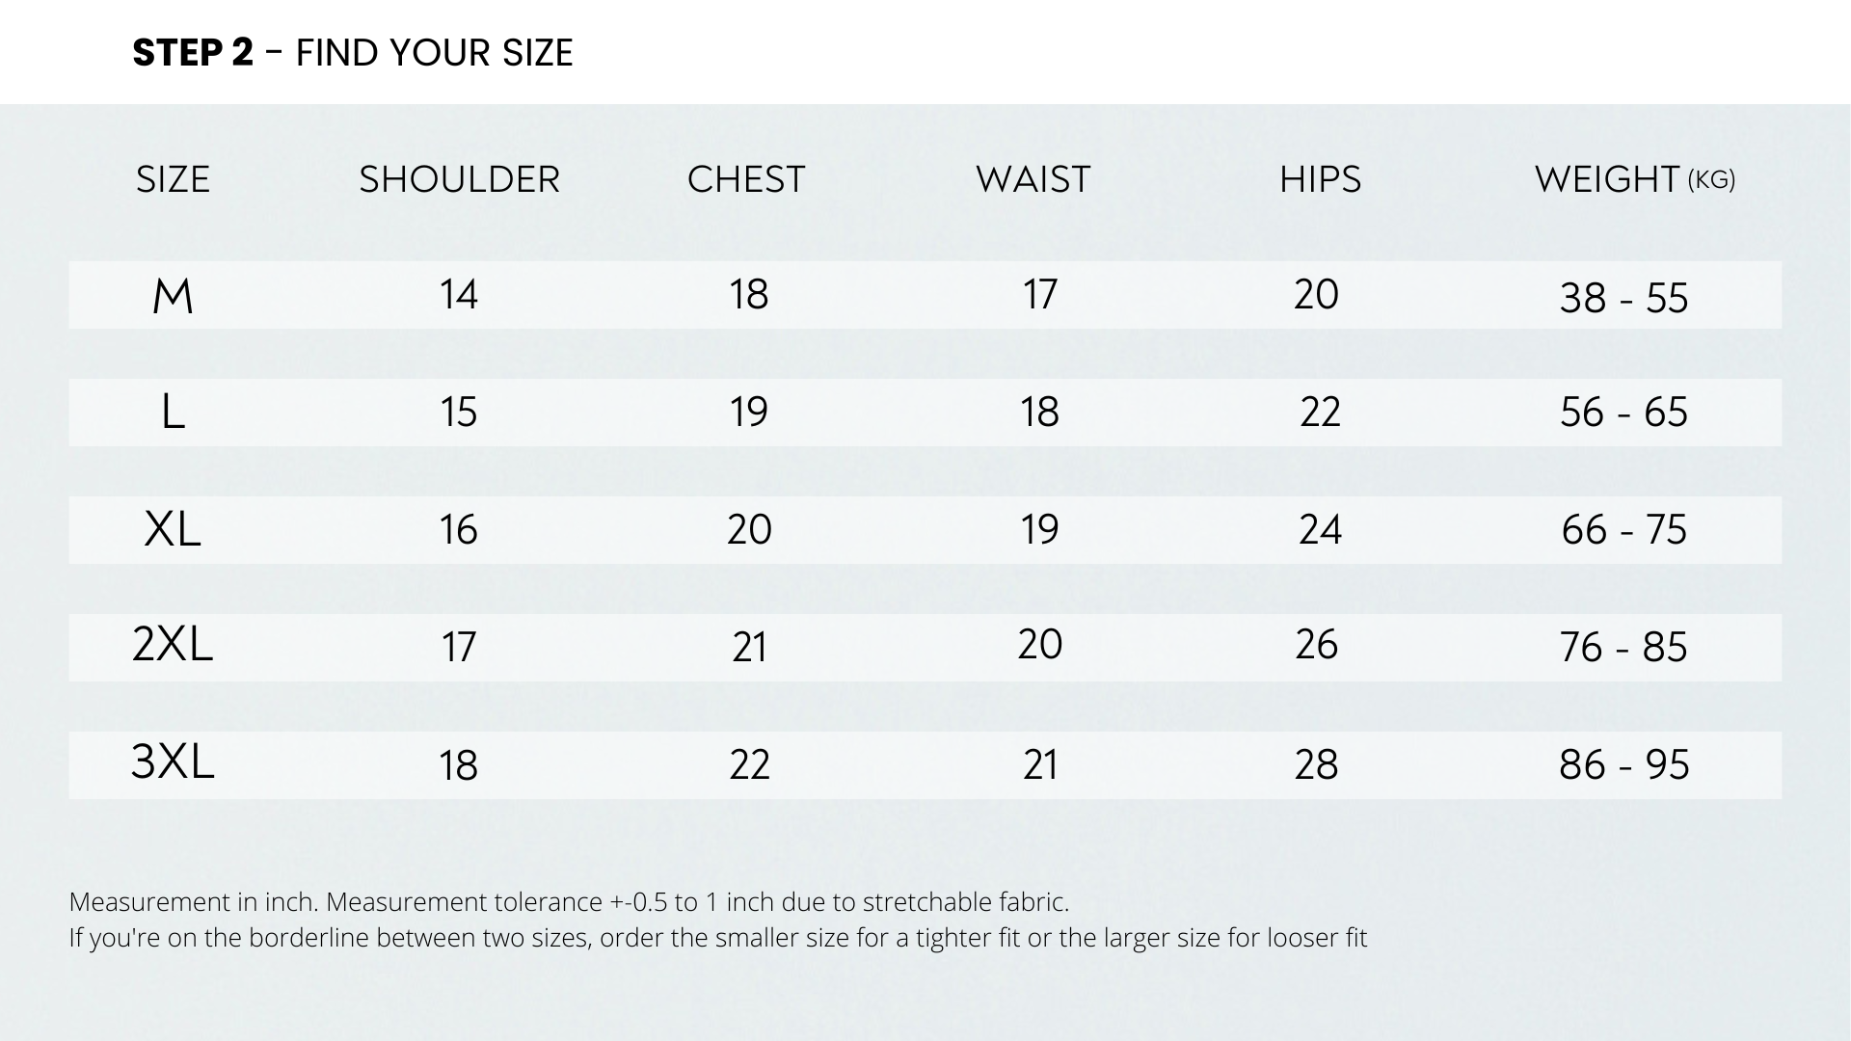Click the SHOULDER column header
1851x1041 pixels.
[x=459, y=179]
